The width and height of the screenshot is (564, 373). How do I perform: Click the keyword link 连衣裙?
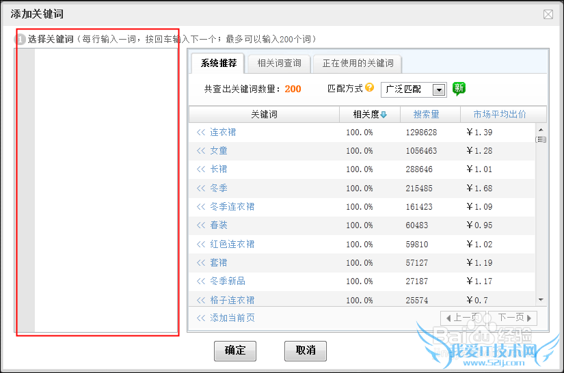(x=223, y=133)
